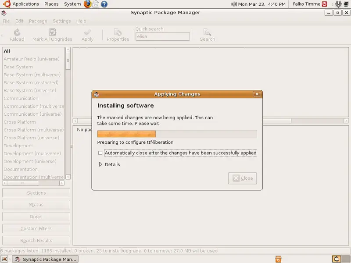Click package list scroll right arrow
This screenshot has height=263, width=351.
tap(346, 121)
